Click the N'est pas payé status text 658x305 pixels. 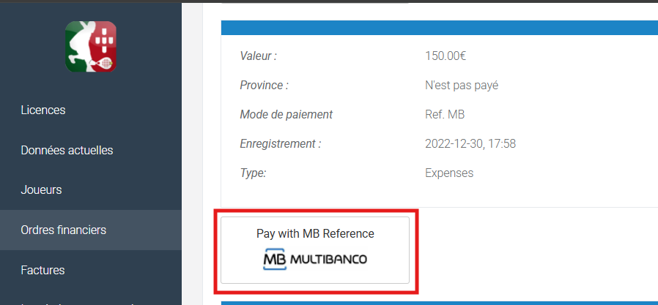pyautogui.click(x=461, y=85)
